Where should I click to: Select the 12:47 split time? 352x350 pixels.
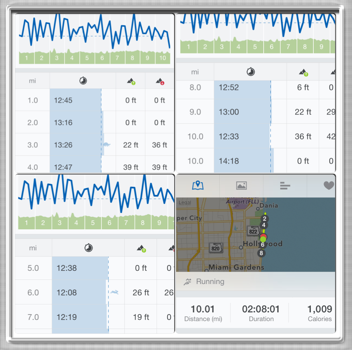click(63, 167)
